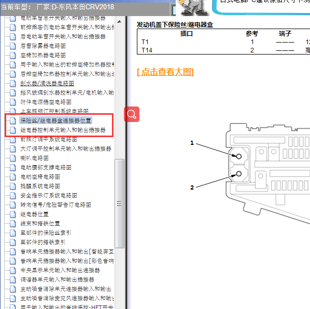Click document icon beside 座椅加热器电路图
The width and height of the screenshot is (310, 309).
coord(12,55)
